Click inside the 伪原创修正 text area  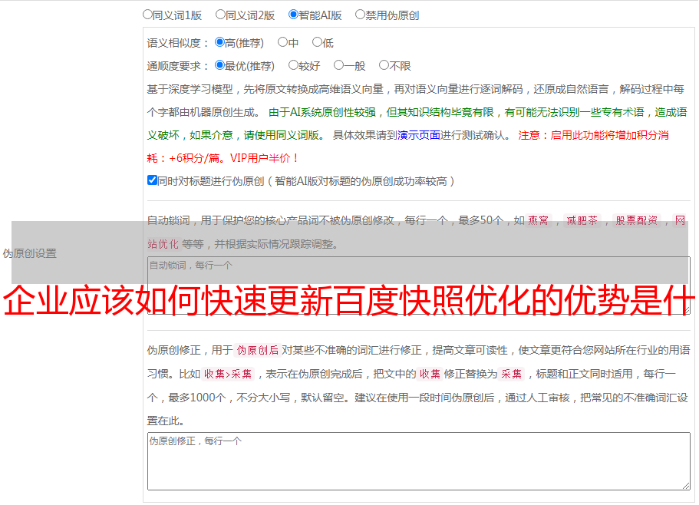[418, 460]
